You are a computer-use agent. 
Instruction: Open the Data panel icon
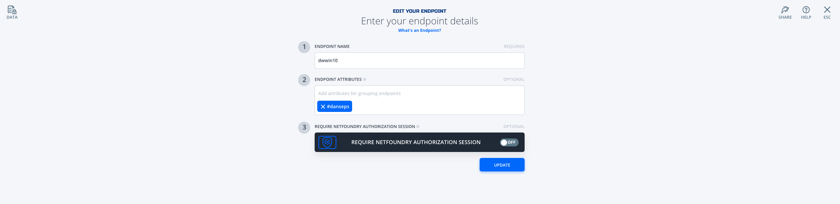tap(12, 10)
